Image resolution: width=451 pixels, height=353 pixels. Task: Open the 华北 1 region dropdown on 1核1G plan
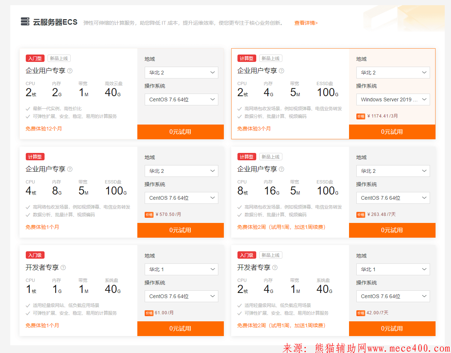pyautogui.click(x=181, y=269)
